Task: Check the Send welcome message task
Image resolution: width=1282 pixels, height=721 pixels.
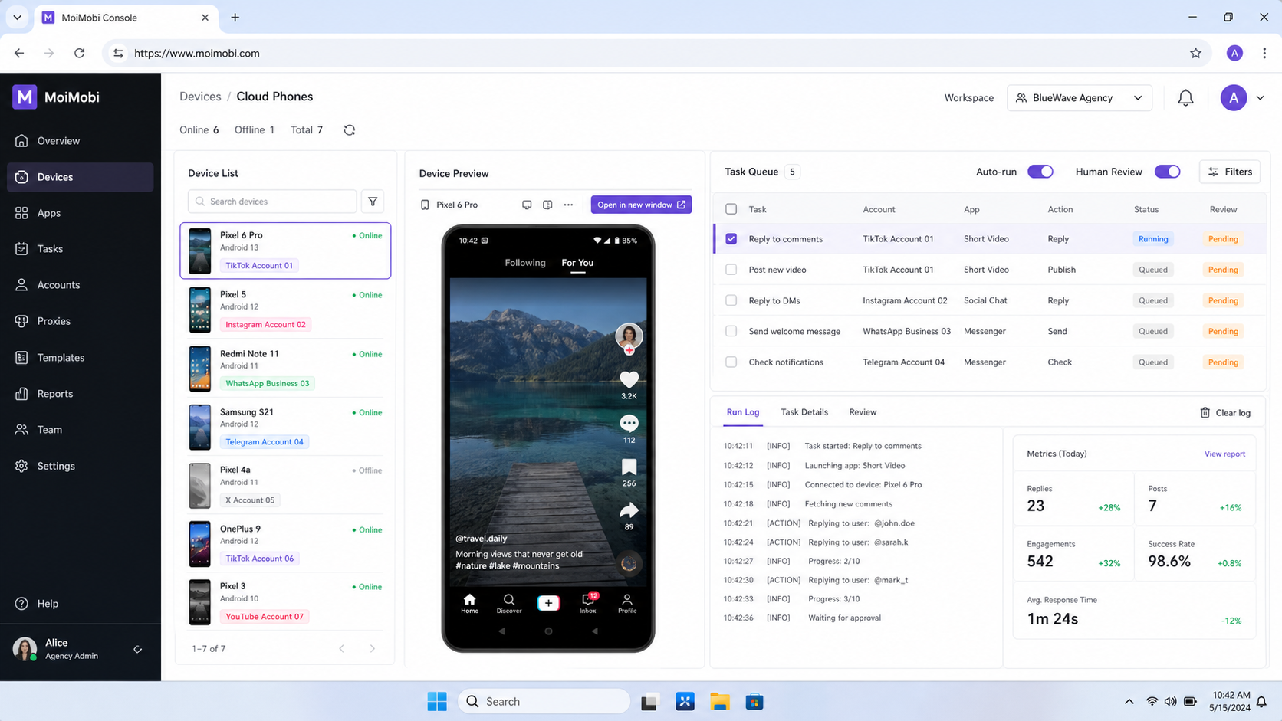Action: coord(731,332)
